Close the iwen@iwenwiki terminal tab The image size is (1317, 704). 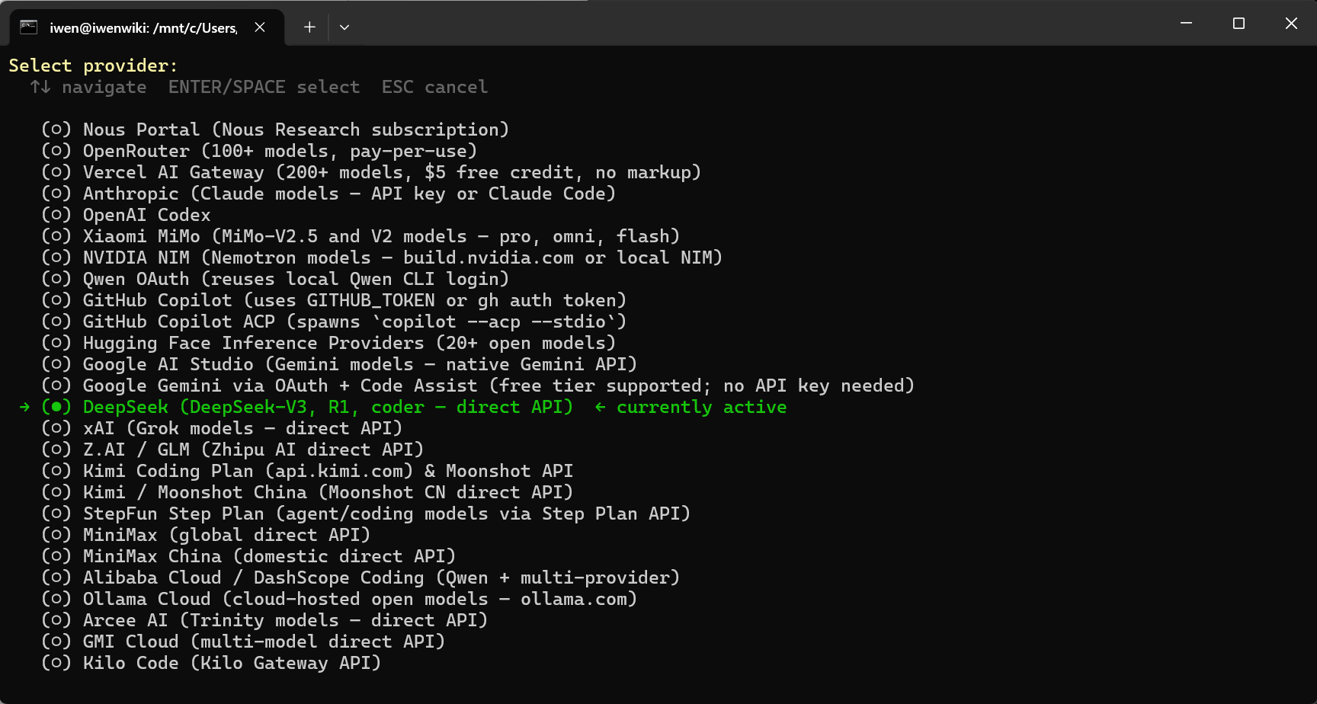(260, 27)
